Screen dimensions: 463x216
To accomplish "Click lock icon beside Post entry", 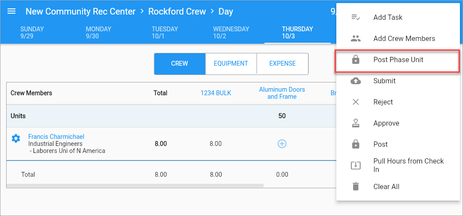I will click(356, 144).
